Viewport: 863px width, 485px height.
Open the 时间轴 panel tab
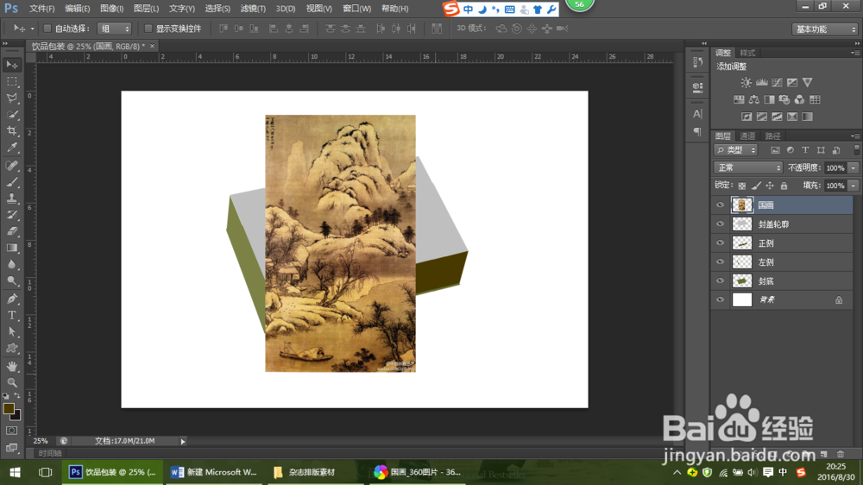49,453
